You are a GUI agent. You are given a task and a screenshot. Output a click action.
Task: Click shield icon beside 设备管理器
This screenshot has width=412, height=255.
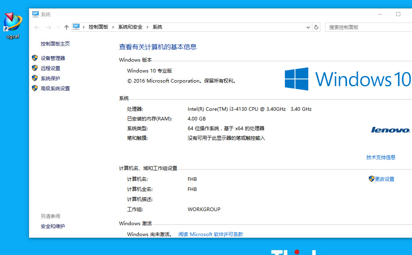point(35,58)
